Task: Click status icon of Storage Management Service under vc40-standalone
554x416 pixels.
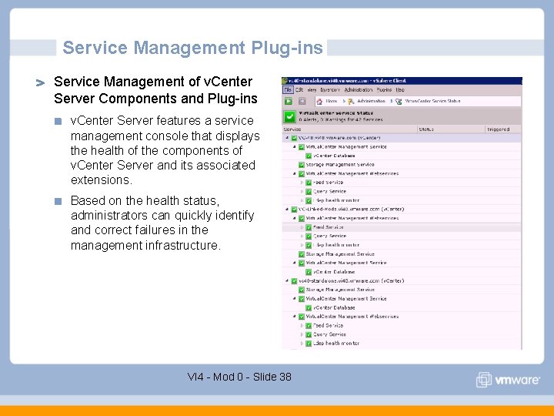Action: pos(302,290)
